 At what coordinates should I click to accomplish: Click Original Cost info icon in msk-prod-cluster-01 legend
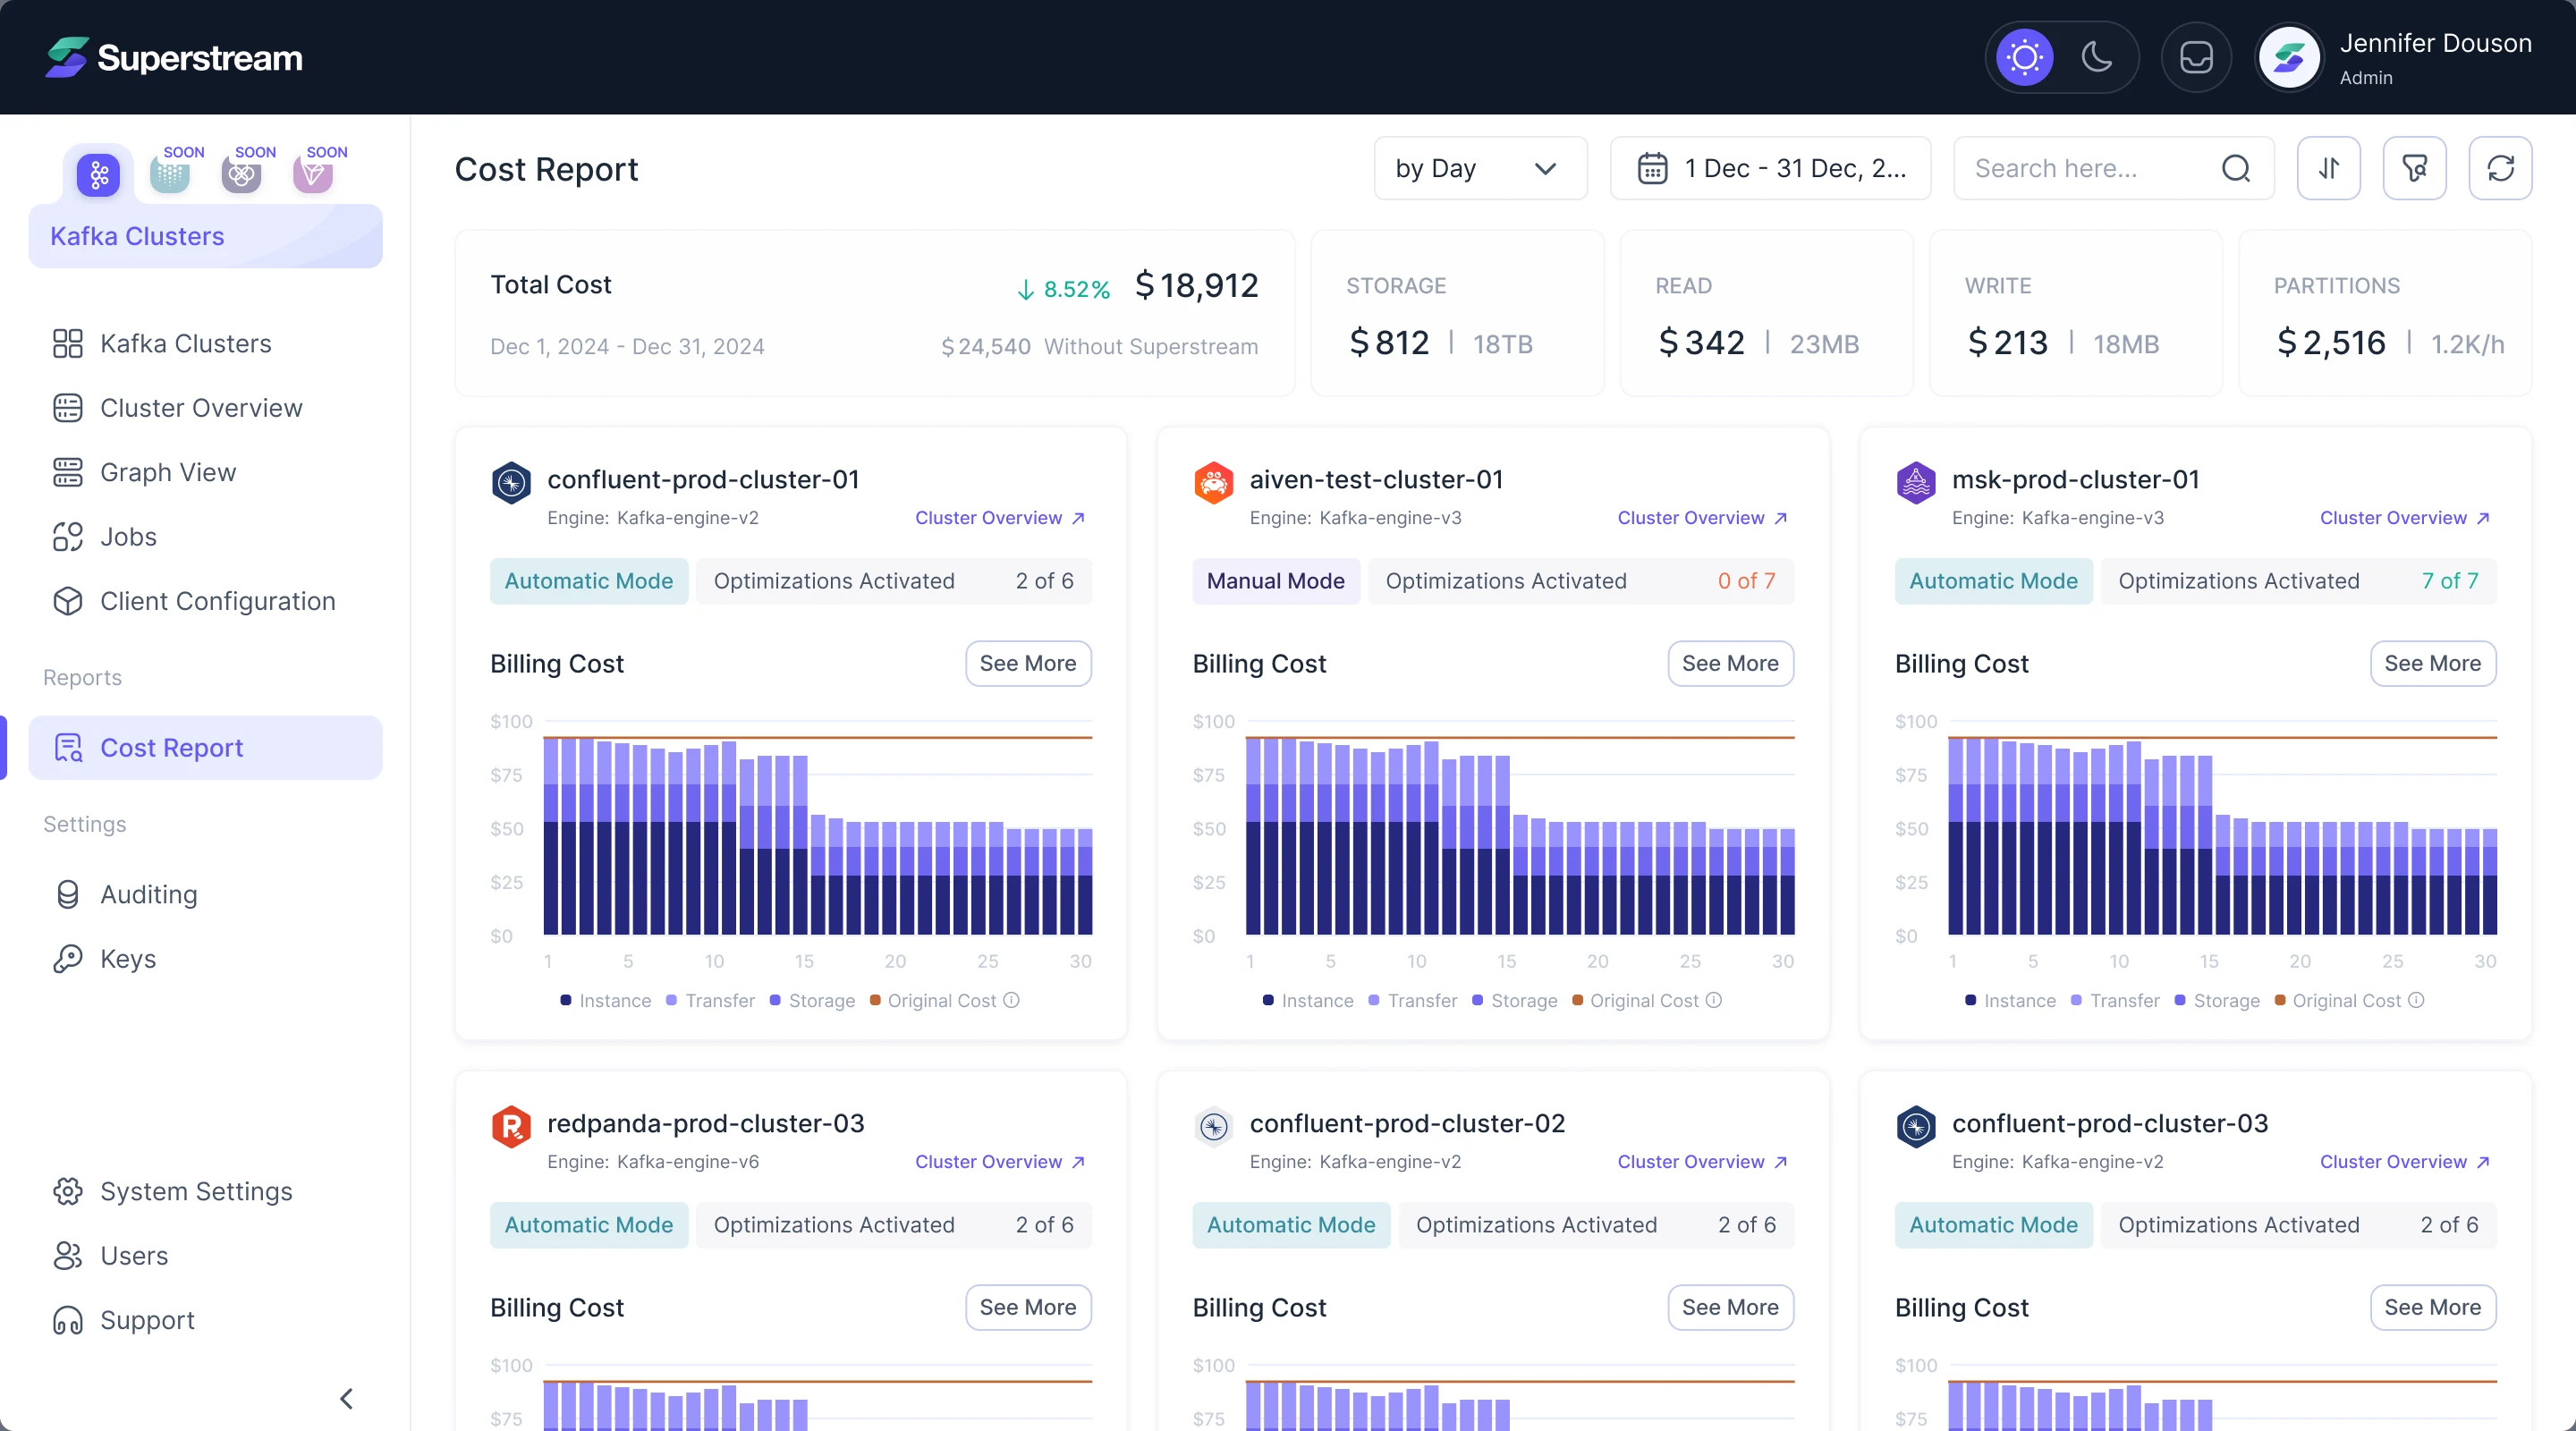click(2416, 1000)
